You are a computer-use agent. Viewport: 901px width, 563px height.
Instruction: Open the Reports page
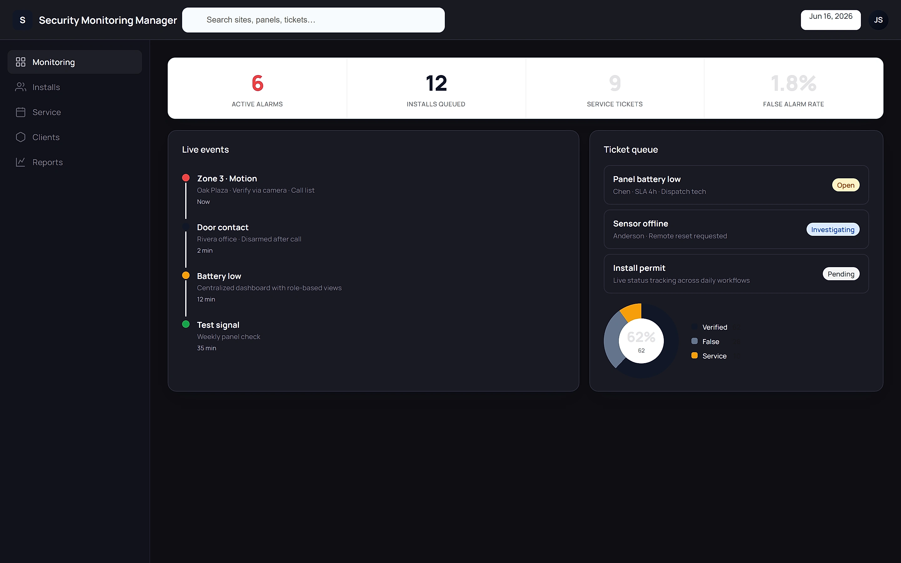[x=74, y=162]
